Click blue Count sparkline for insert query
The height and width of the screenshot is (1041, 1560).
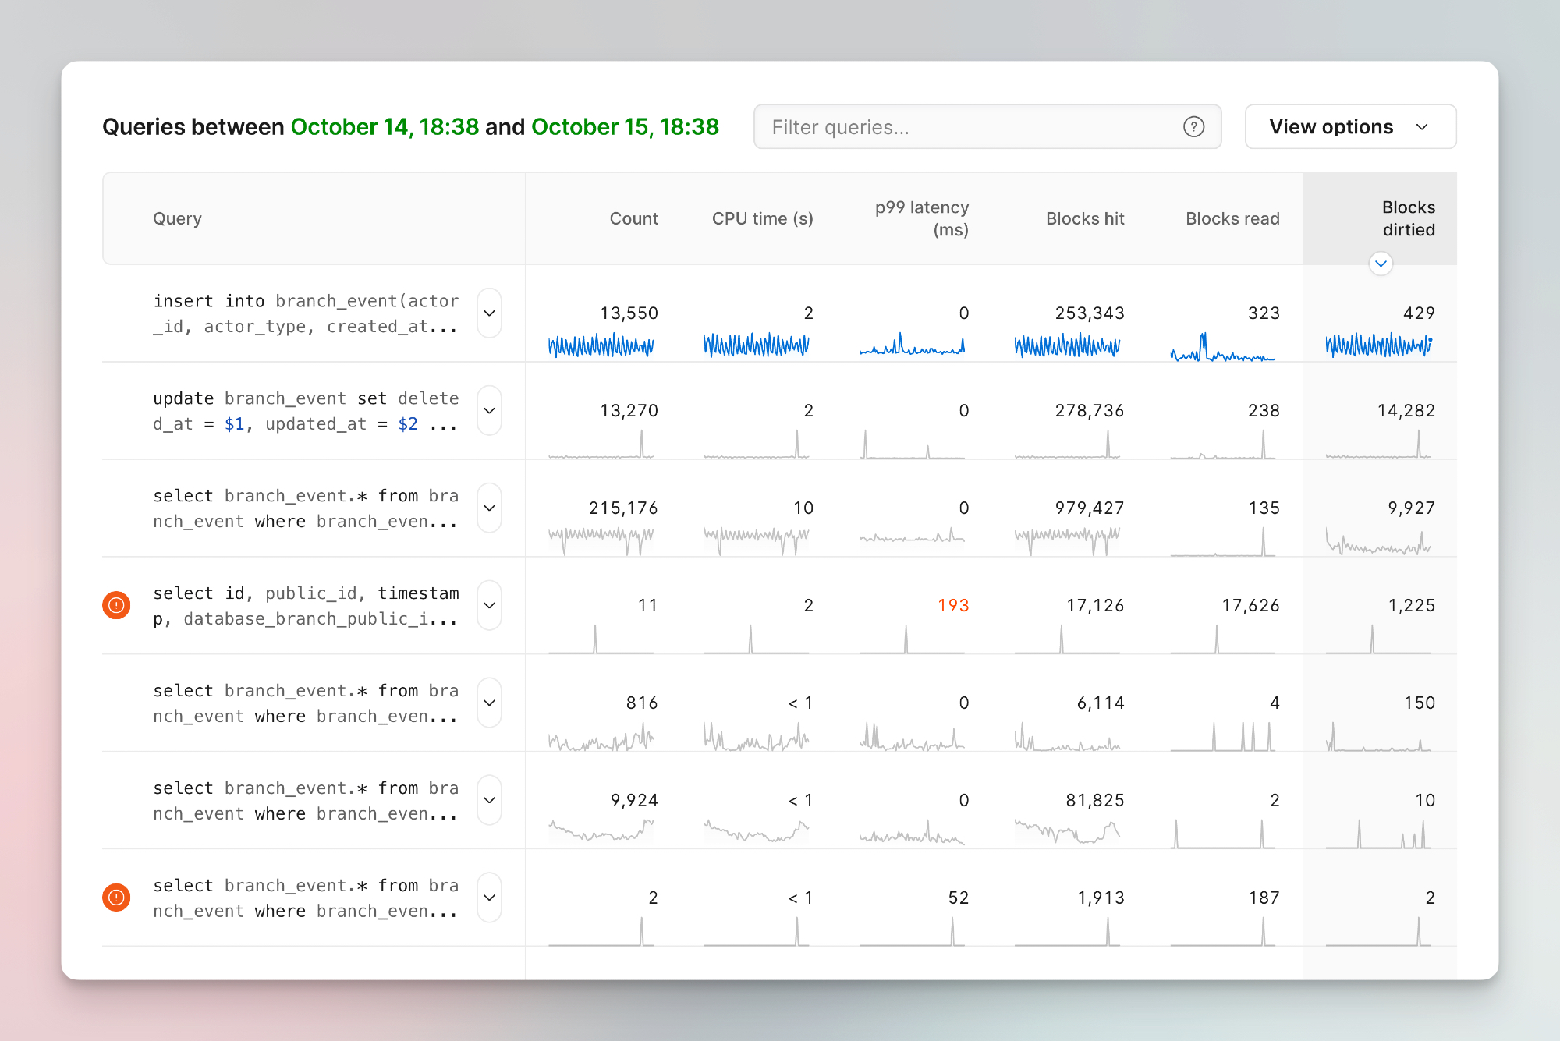coord(601,345)
